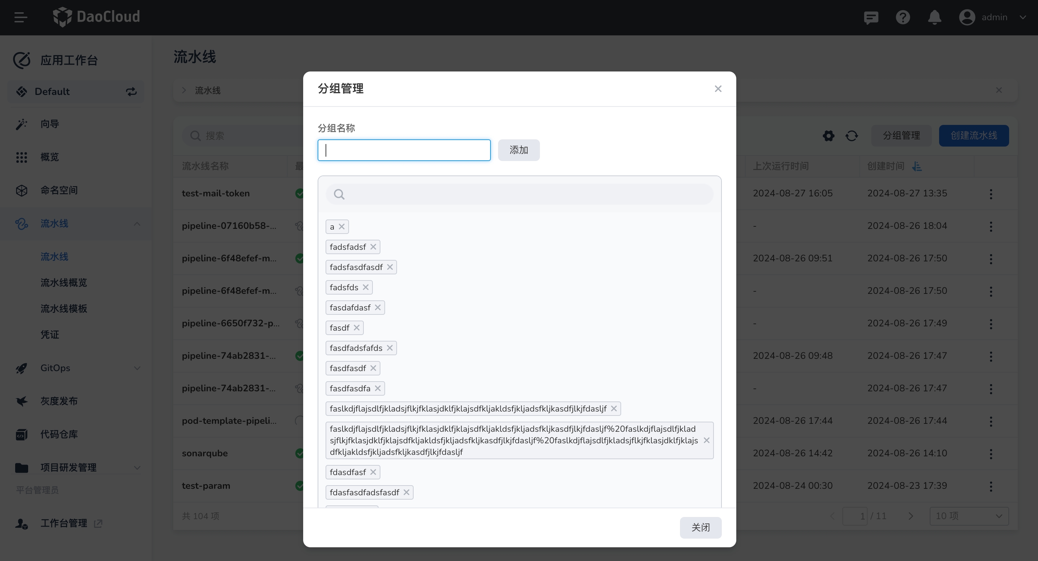Click the 添加 button
This screenshot has width=1038, height=561.
pyautogui.click(x=519, y=150)
